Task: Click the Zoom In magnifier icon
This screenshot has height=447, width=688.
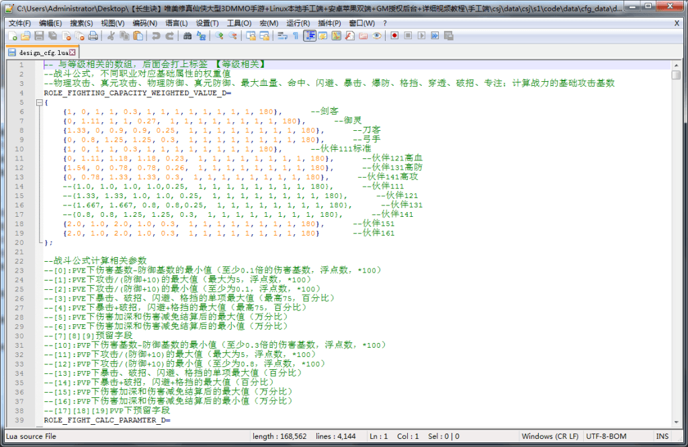Action: (219, 36)
